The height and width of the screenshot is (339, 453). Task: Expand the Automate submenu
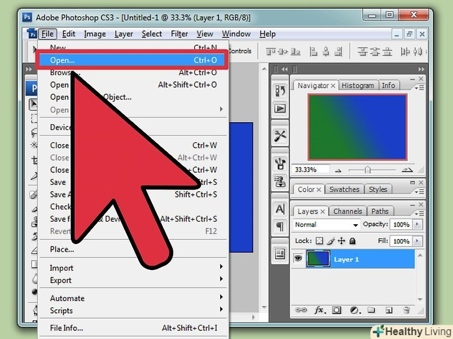(x=133, y=298)
